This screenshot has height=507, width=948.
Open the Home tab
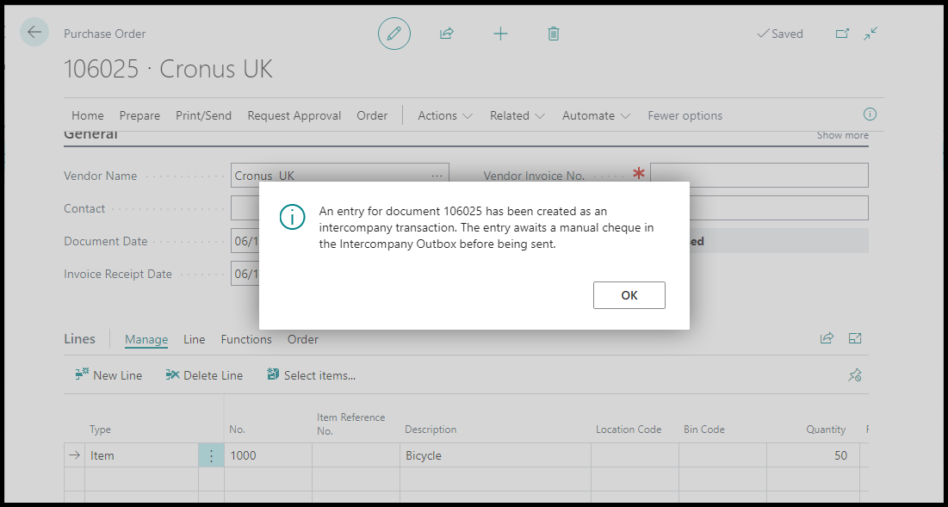tap(88, 115)
